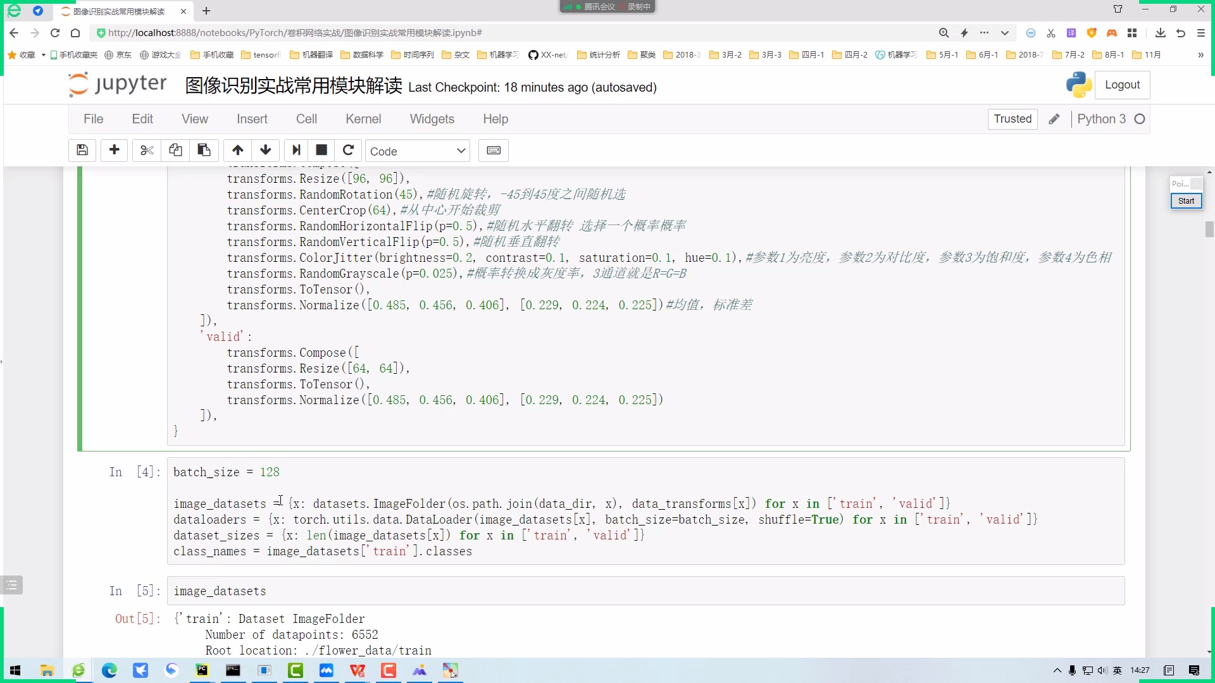Cut selected cells with scissors icon

(147, 151)
